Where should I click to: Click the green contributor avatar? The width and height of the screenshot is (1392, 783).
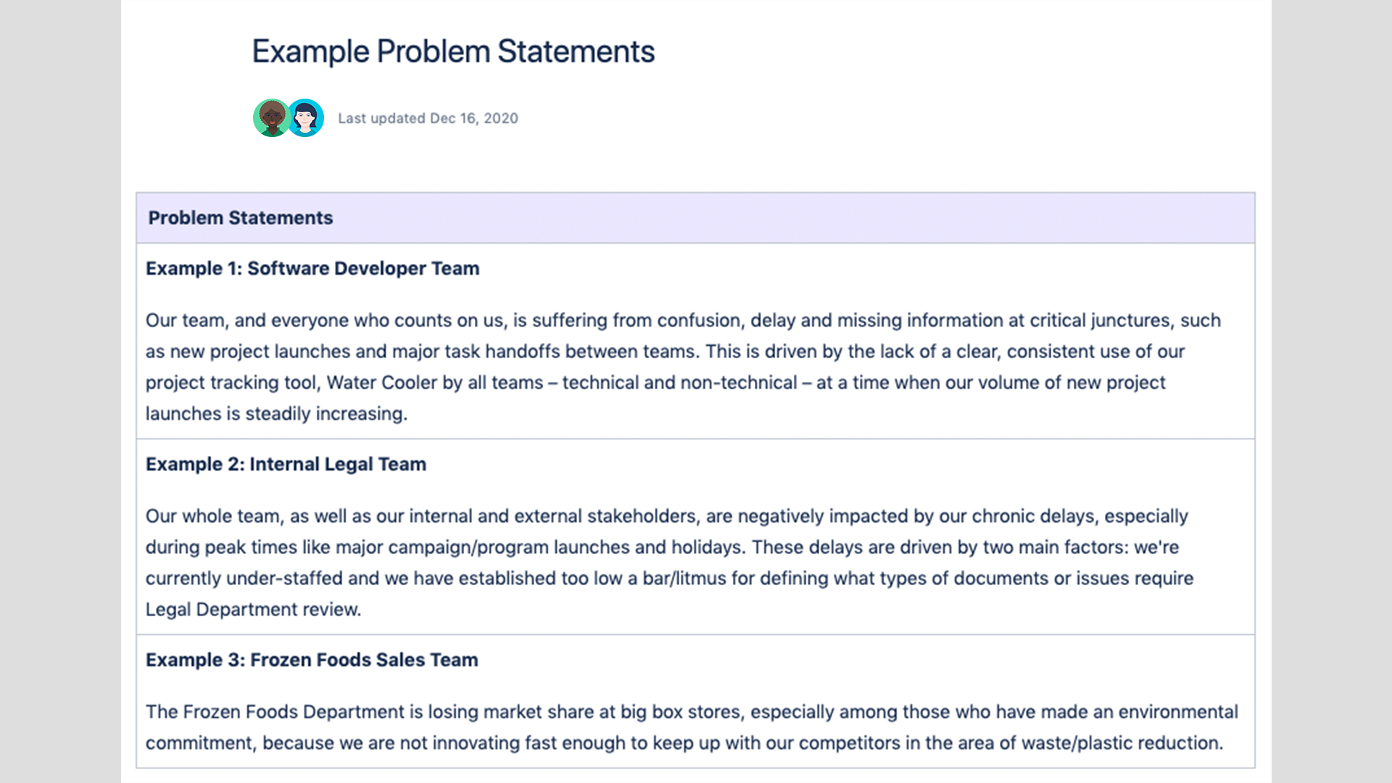271,118
